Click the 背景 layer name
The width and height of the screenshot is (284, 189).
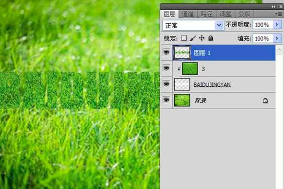pyautogui.click(x=200, y=100)
